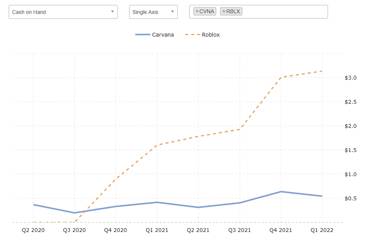
Task: Click Roblox data point at Q1 2021
Action: click(157, 145)
